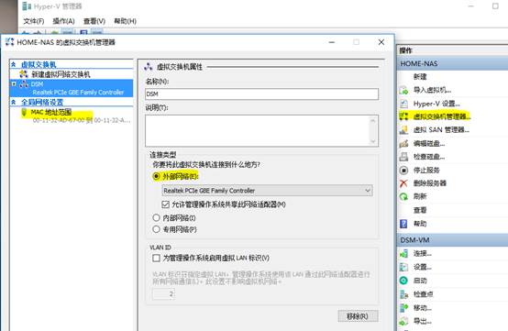Click the DSM-VM 启动 icon
508x331 pixels.
click(403, 281)
